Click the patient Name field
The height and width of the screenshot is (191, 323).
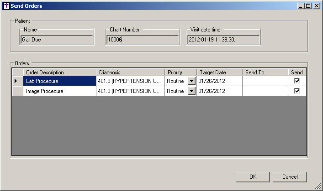(57, 40)
